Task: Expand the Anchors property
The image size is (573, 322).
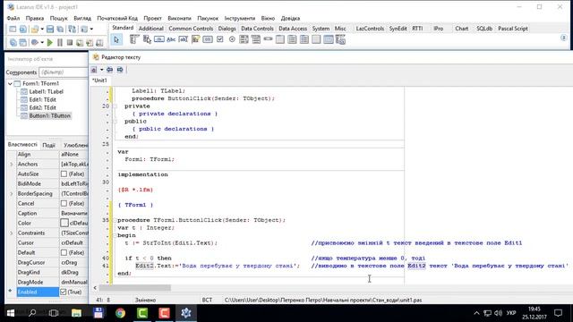Action: [11, 165]
